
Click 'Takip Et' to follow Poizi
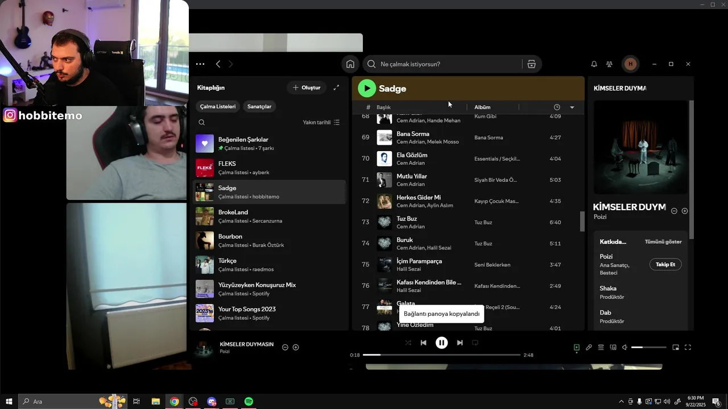(x=665, y=265)
